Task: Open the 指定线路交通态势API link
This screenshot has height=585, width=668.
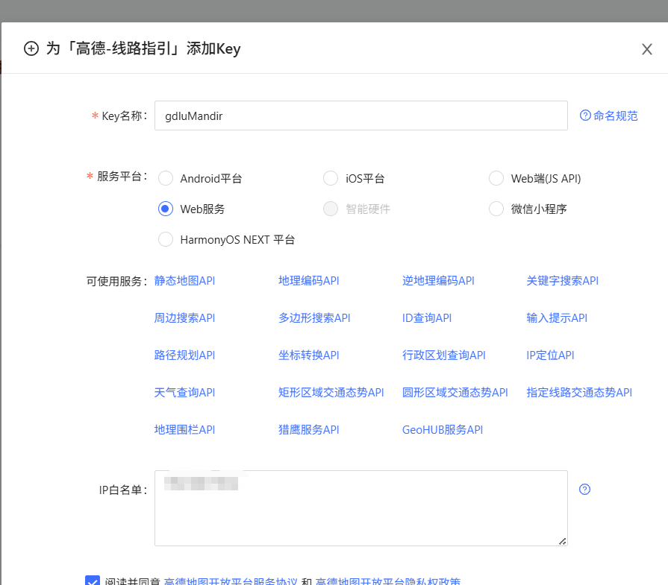Action: click(579, 392)
